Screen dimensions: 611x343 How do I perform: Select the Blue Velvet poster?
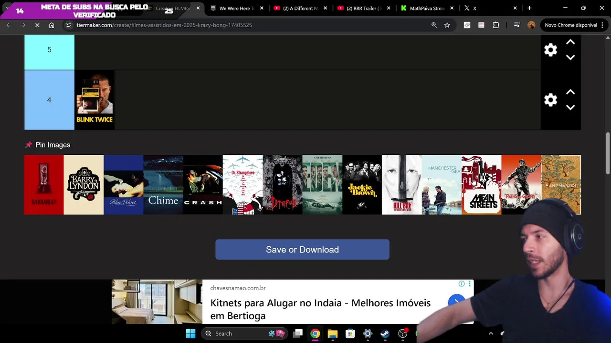(x=123, y=185)
